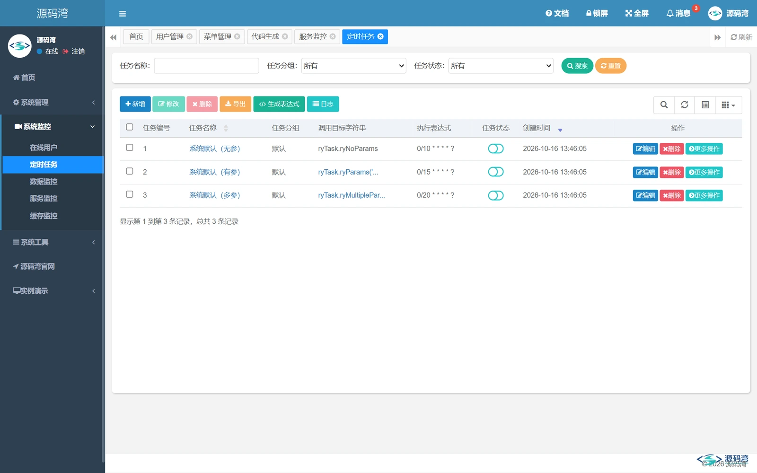Close the 用户管理 tab

pyautogui.click(x=189, y=36)
